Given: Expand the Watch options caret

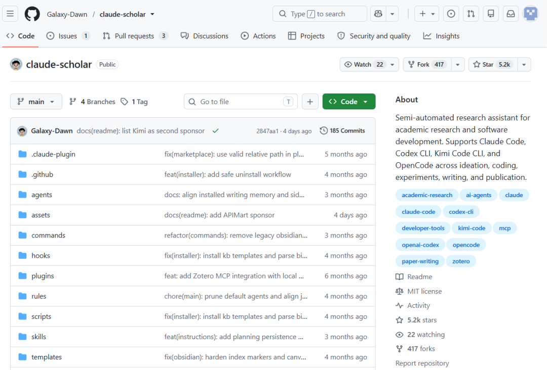Looking at the screenshot, I should 393,64.
